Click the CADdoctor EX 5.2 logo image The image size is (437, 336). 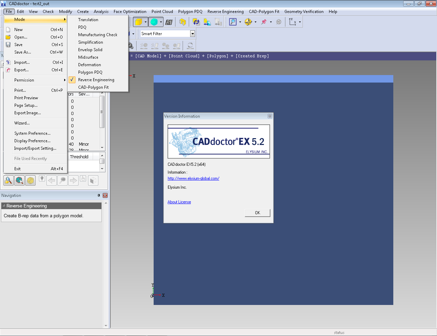click(x=218, y=141)
